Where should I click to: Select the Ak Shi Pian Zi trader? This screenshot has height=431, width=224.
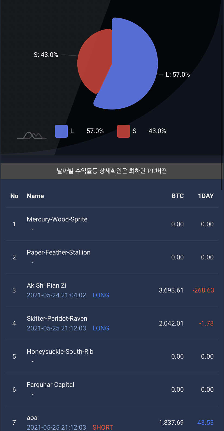47,285
